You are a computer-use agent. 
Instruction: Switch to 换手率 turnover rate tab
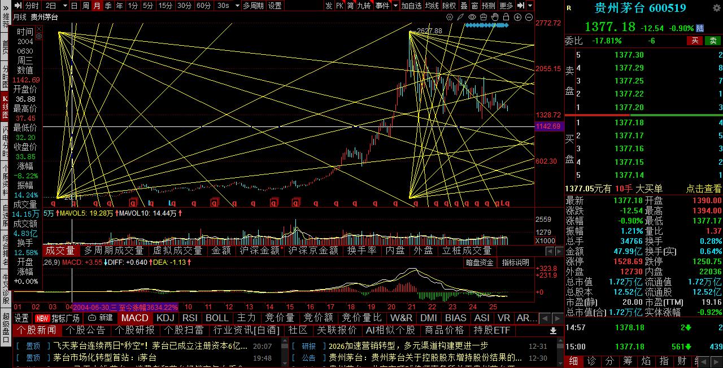coord(361,251)
